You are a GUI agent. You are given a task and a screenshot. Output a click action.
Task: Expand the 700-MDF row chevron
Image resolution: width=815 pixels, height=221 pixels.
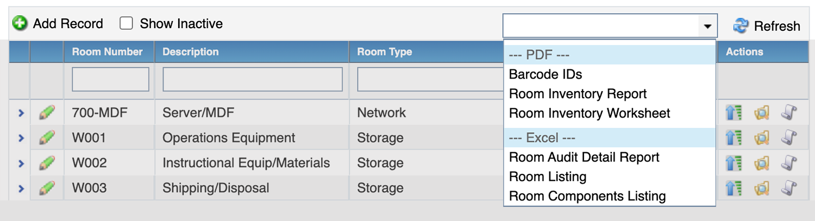21,113
